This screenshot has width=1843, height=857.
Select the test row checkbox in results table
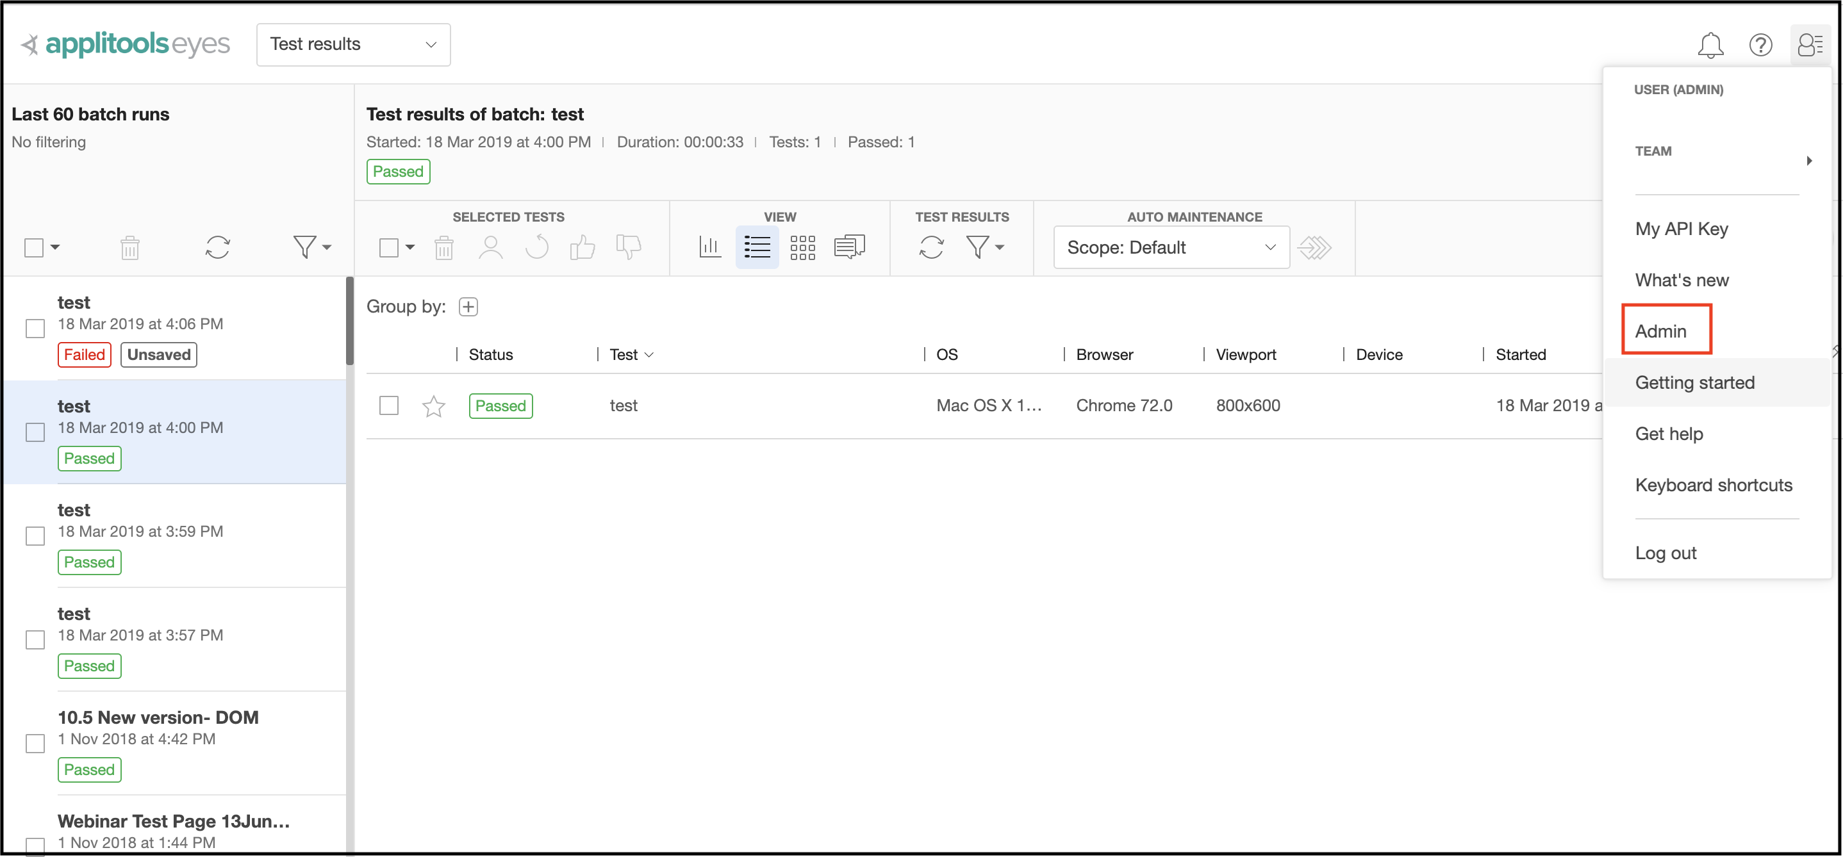[x=388, y=405]
